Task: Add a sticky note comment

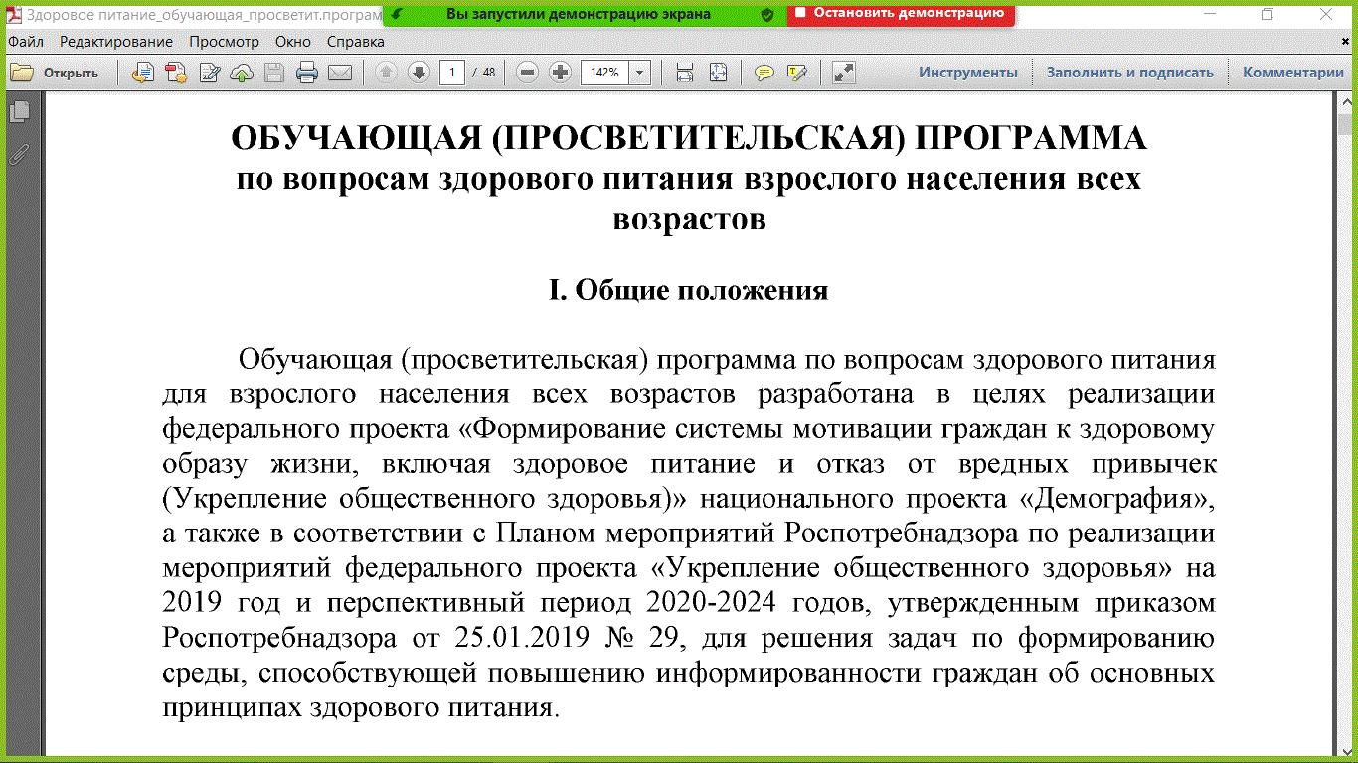Action: [764, 73]
